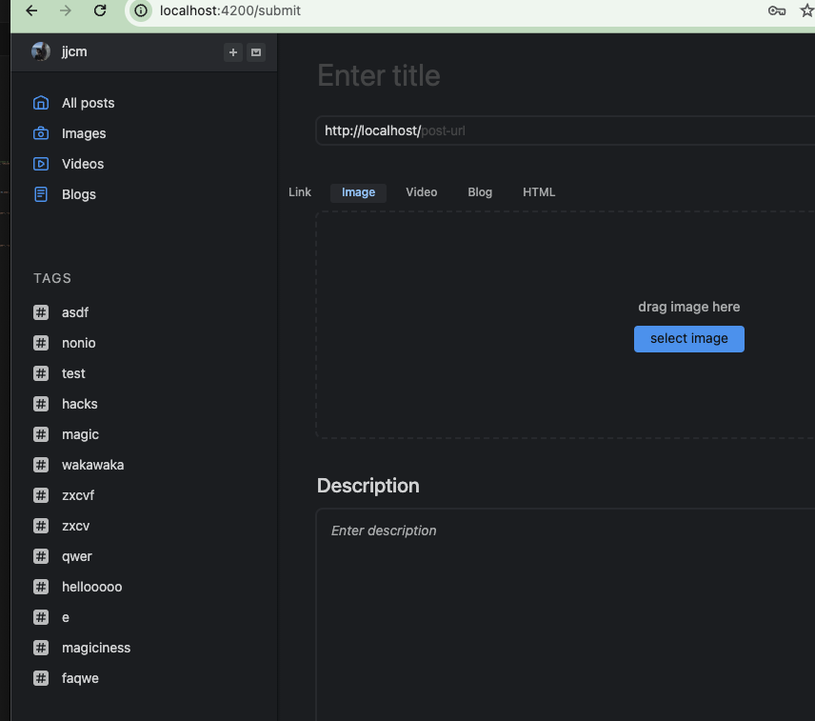Open the HTML tab
The image size is (815, 721).
(539, 192)
